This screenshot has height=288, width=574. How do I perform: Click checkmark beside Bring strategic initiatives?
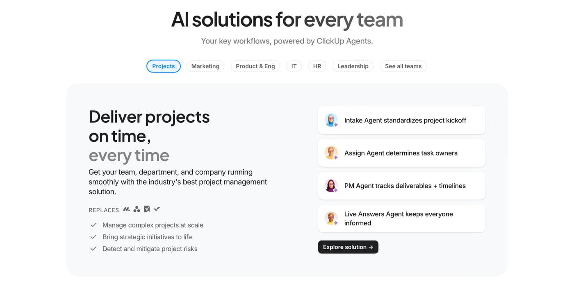tap(93, 237)
